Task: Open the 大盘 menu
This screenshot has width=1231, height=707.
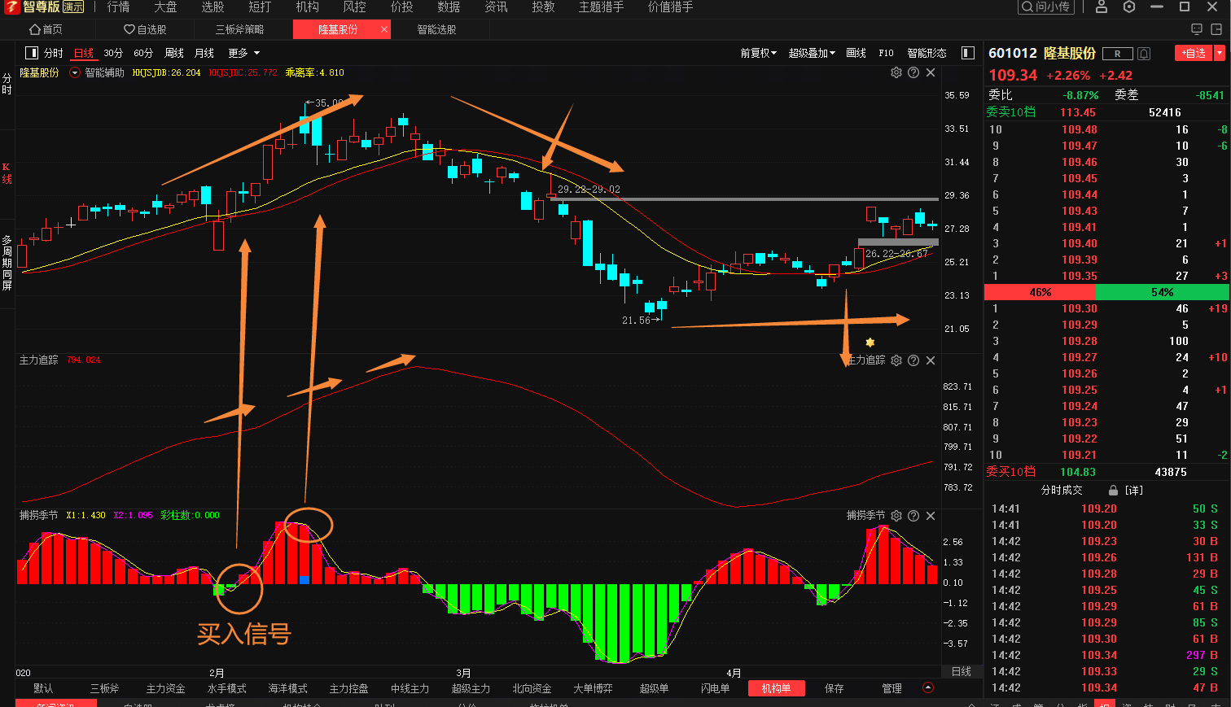Action: coord(166,7)
